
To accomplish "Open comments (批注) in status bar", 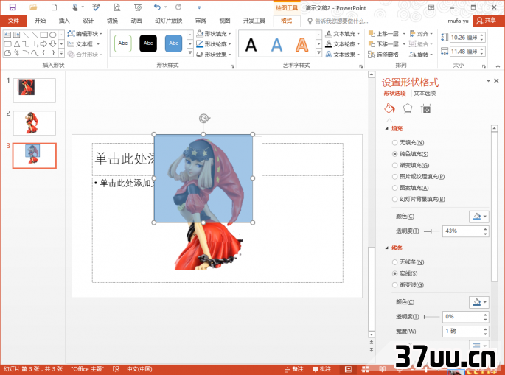I will click(x=321, y=369).
